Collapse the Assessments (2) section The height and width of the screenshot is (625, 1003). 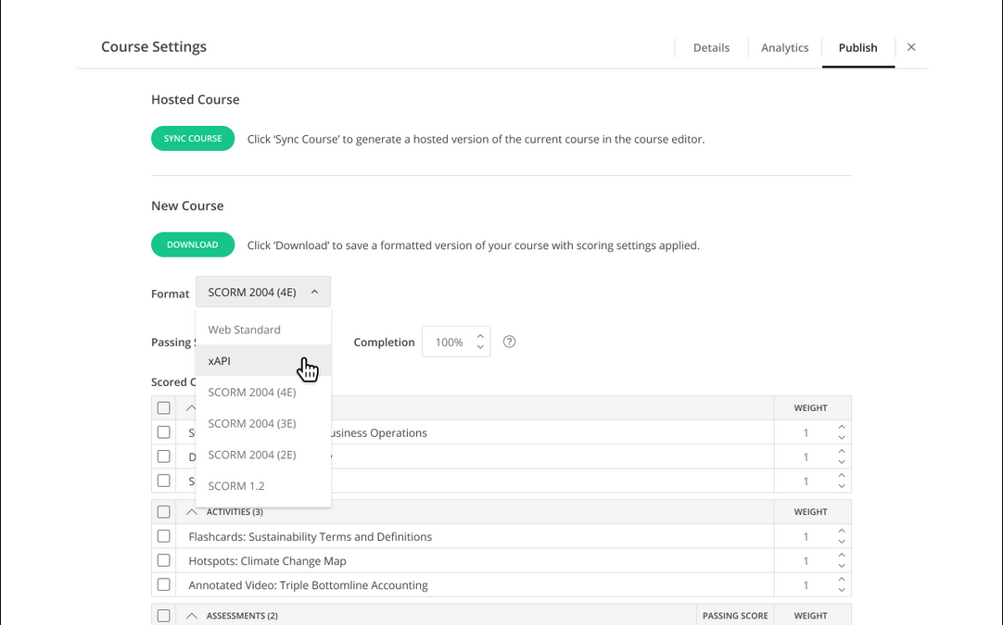tap(192, 616)
